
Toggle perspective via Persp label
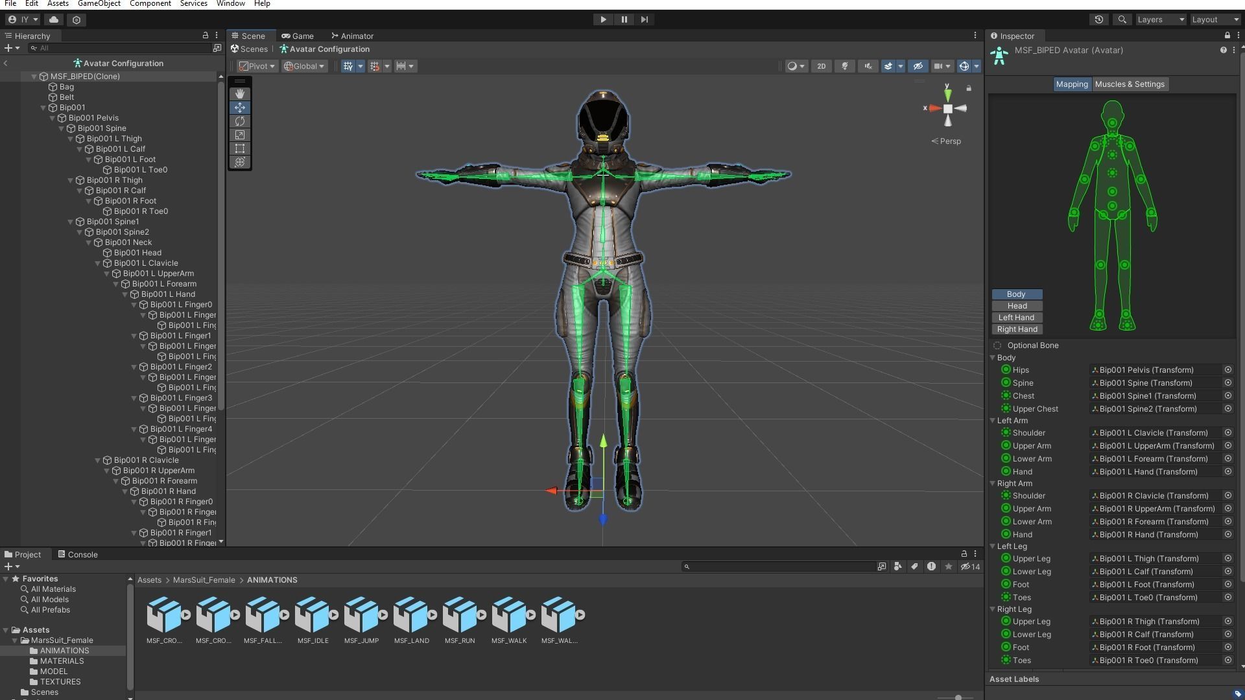(947, 141)
